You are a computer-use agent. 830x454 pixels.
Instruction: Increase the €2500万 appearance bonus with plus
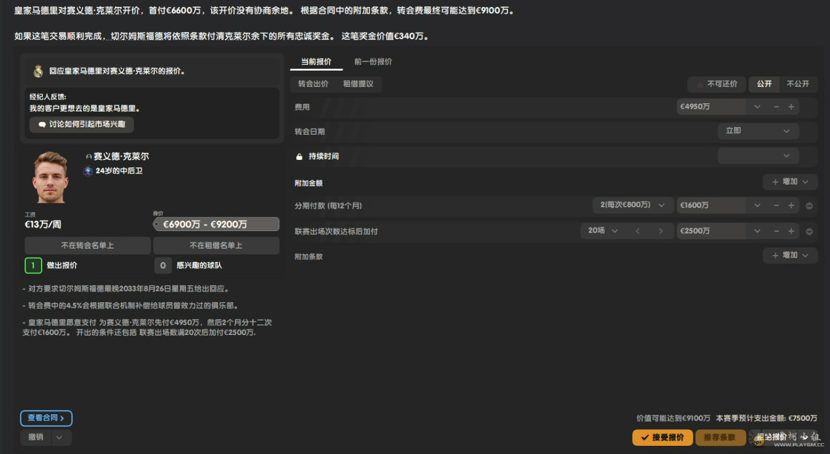coord(791,232)
